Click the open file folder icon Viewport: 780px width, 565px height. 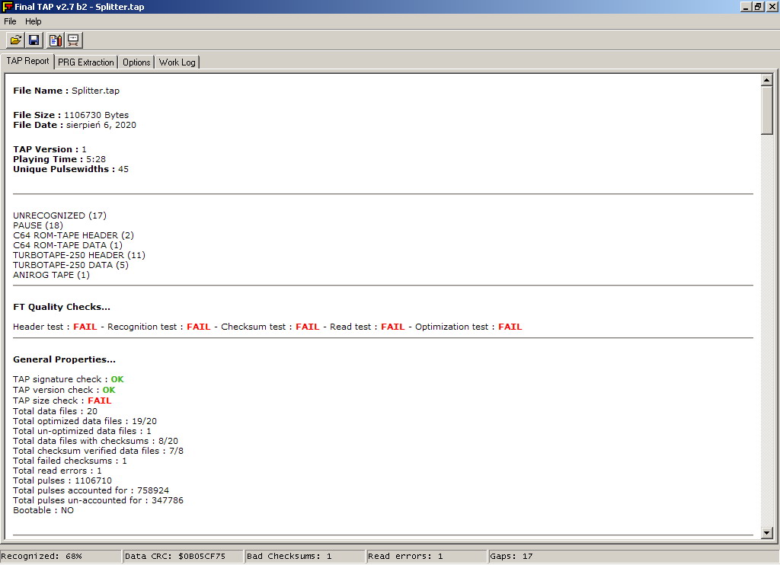pos(15,40)
